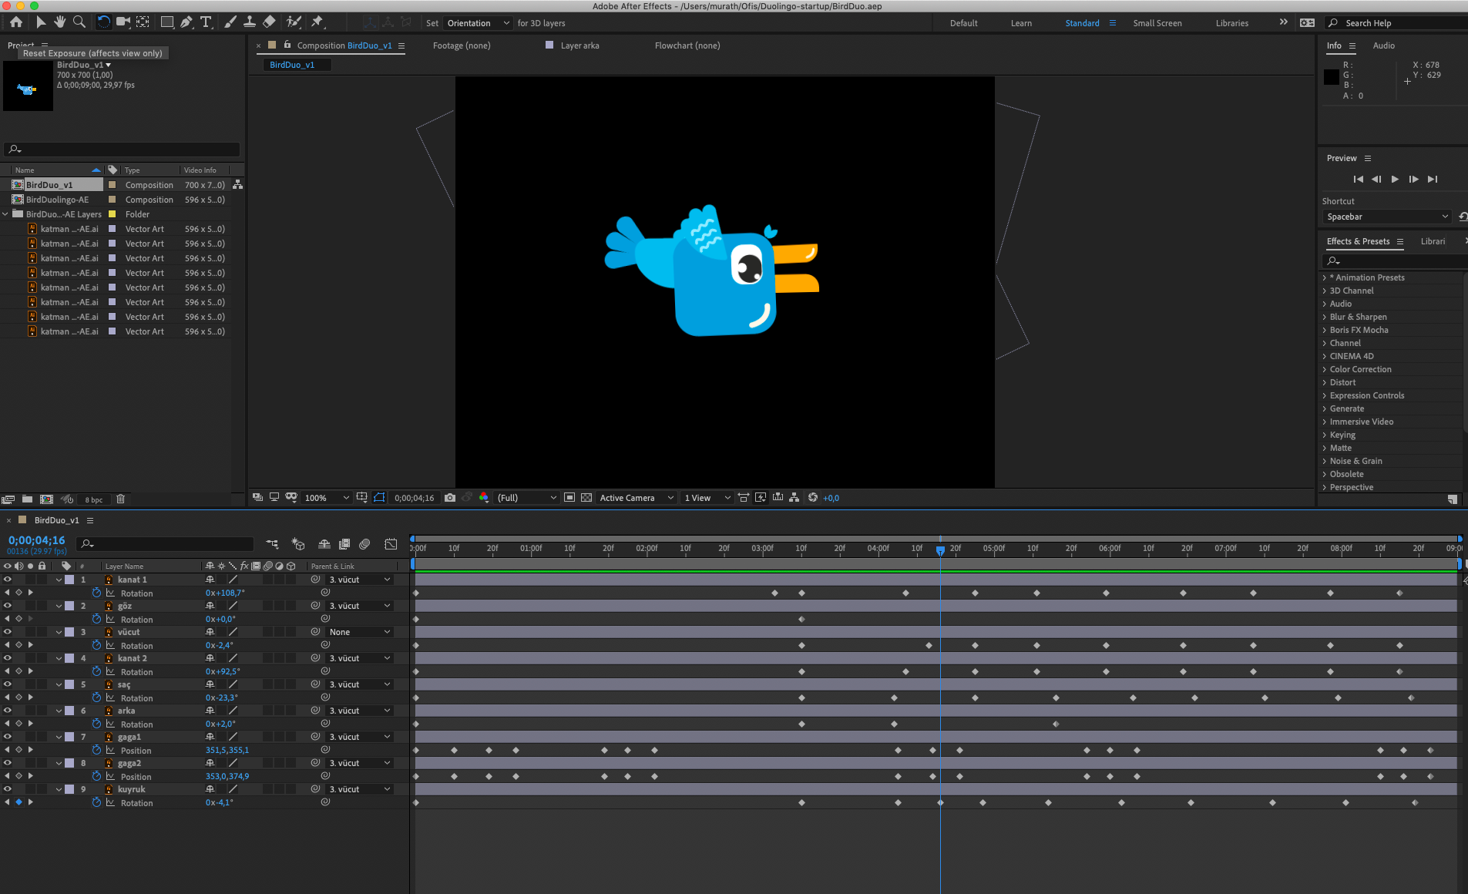Play the composition preview

[x=1395, y=179]
